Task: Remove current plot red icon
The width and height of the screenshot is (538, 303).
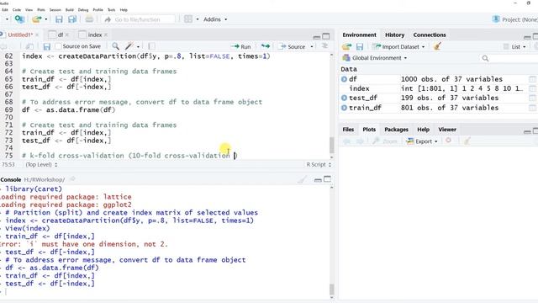Action: click(x=448, y=141)
